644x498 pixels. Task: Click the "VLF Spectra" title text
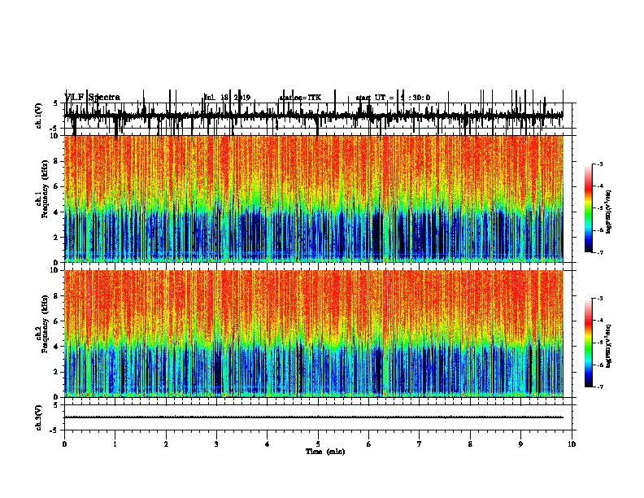click(93, 98)
